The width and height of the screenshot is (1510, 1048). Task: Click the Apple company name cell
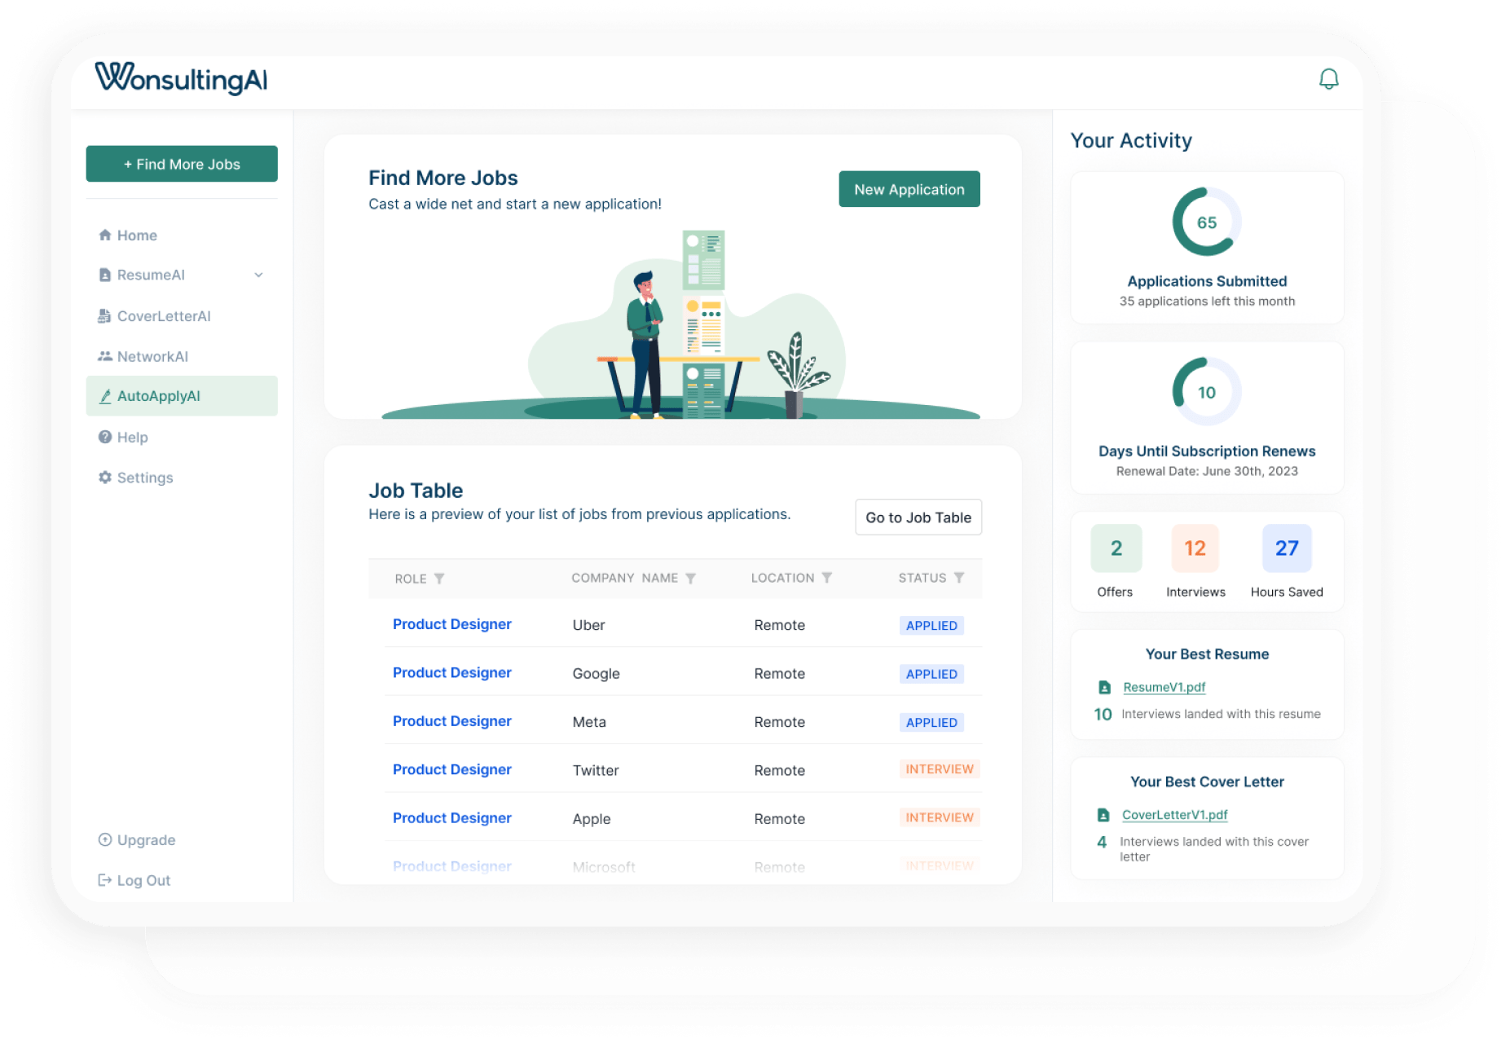[592, 819]
